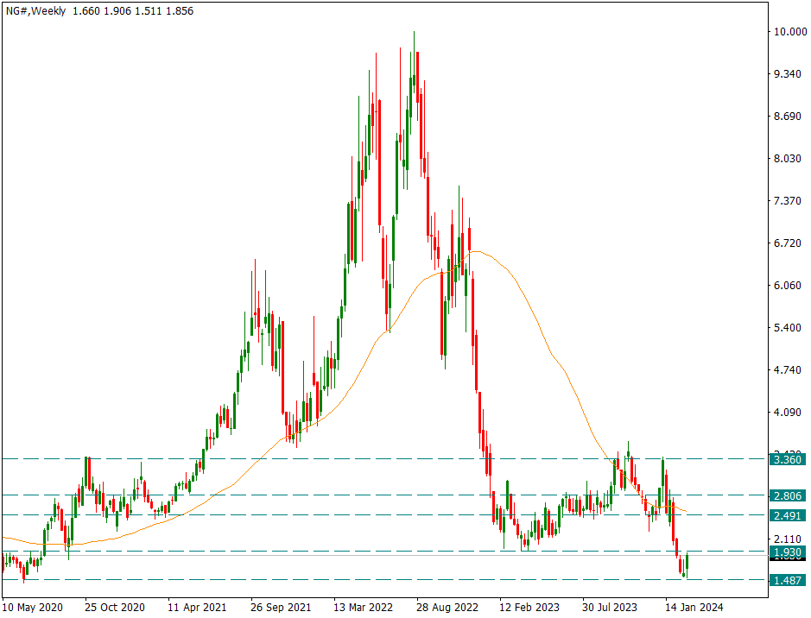Select the 2.491 level price tag

pyautogui.click(x=787, y=515)
